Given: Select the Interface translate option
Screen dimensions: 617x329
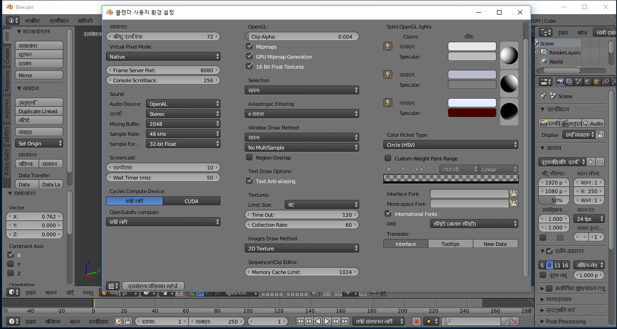Looking at the screenshot, I should pyautogui.click(x=406, y=244).
